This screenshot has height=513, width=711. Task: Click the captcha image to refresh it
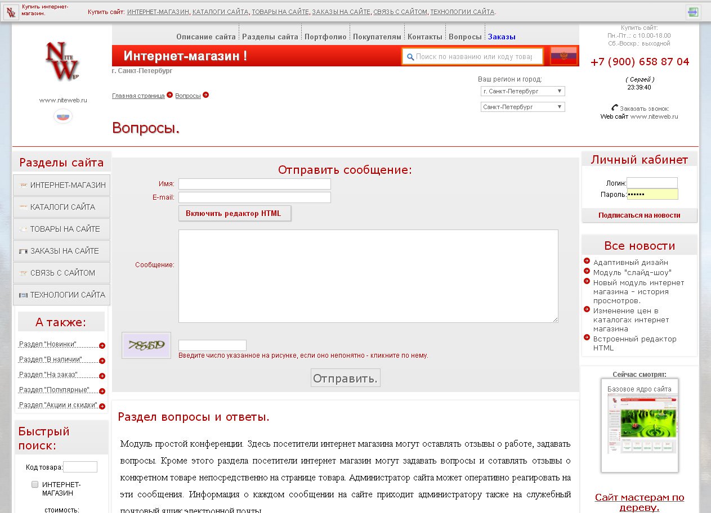146,345
